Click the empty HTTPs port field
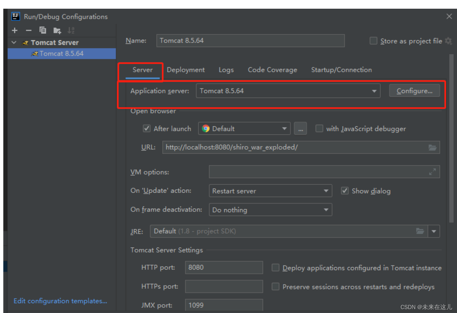Viewport: 457px width, 313px height. pyautogui.click(x=224, y=286)
